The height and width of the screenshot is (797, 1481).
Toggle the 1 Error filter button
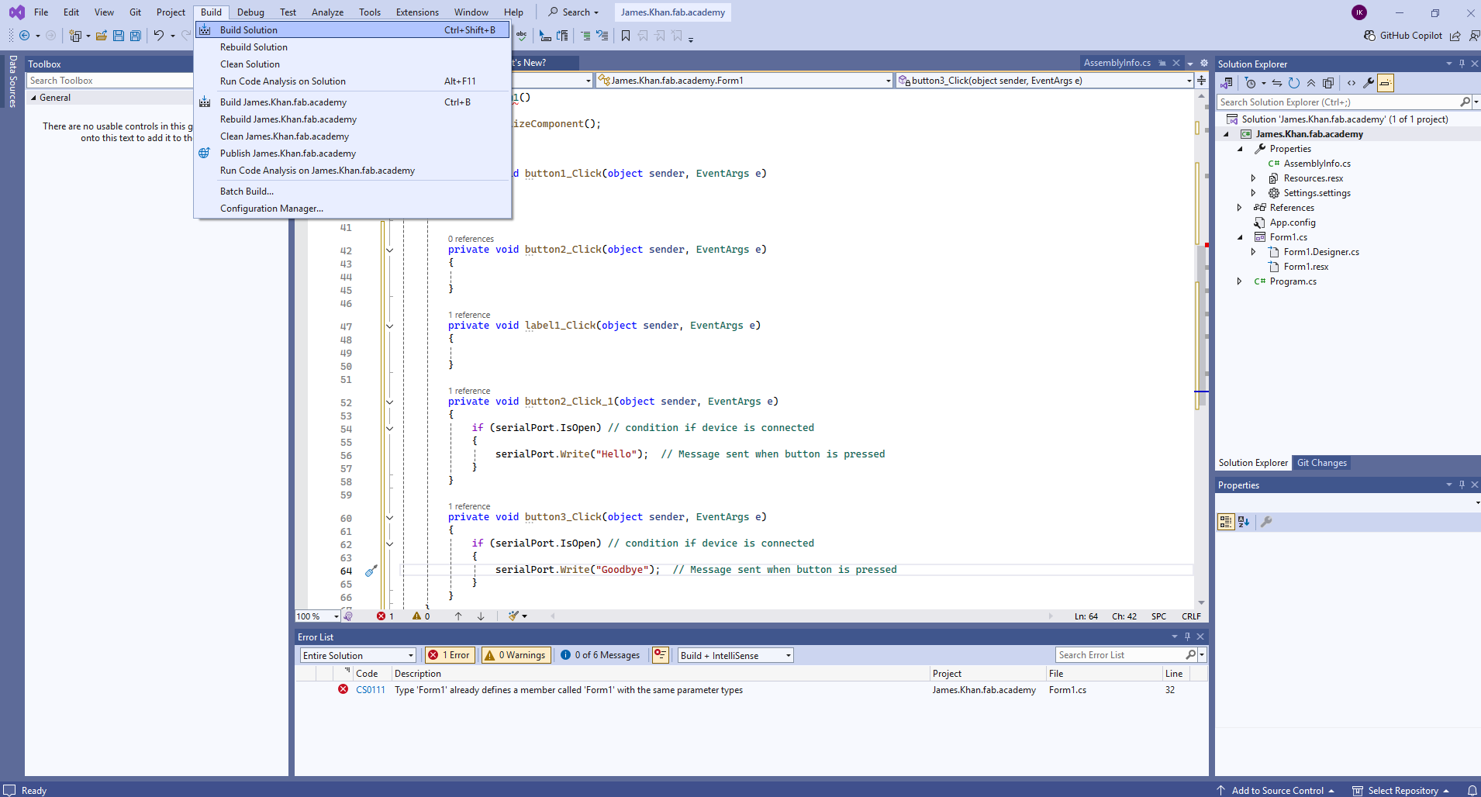point(449,655)
